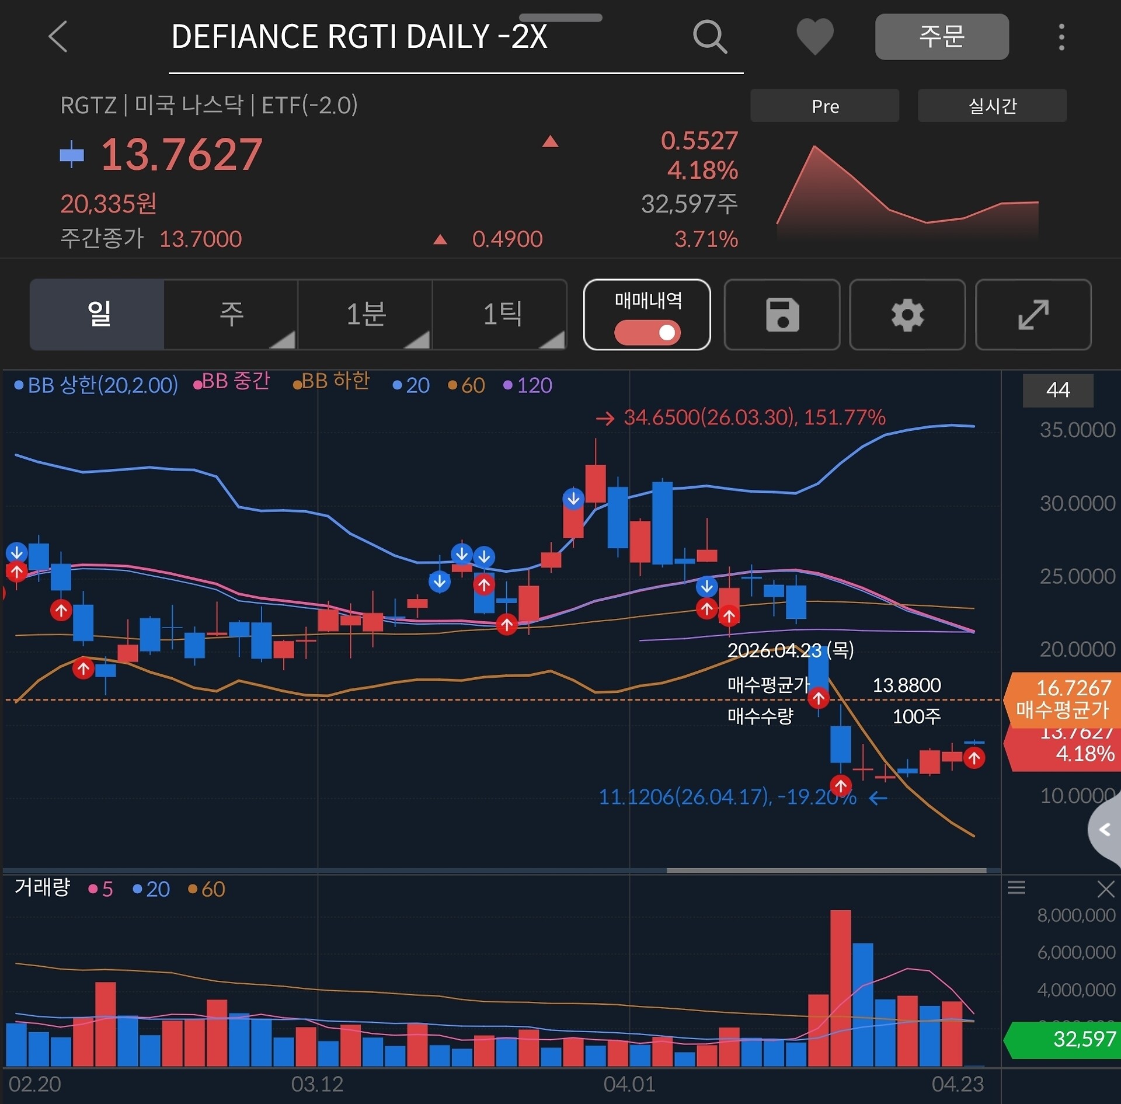Select the 일 daily chart tab
Screen dimensions: 1121x1104
coord(97,314)
